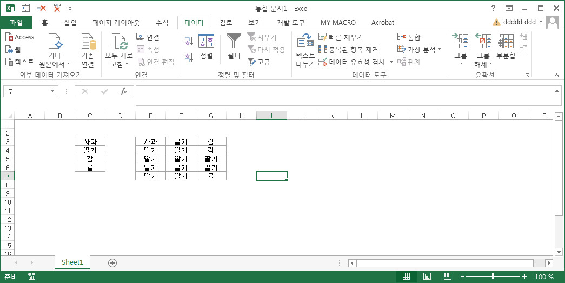The width and height of the screenshot is (565, 283).
Task: Open 텍스트 나누기 text to columns
Action: click(305, 50)
